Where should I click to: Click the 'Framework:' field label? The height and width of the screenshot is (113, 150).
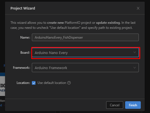pyautogui.click(x=22, y=68)
